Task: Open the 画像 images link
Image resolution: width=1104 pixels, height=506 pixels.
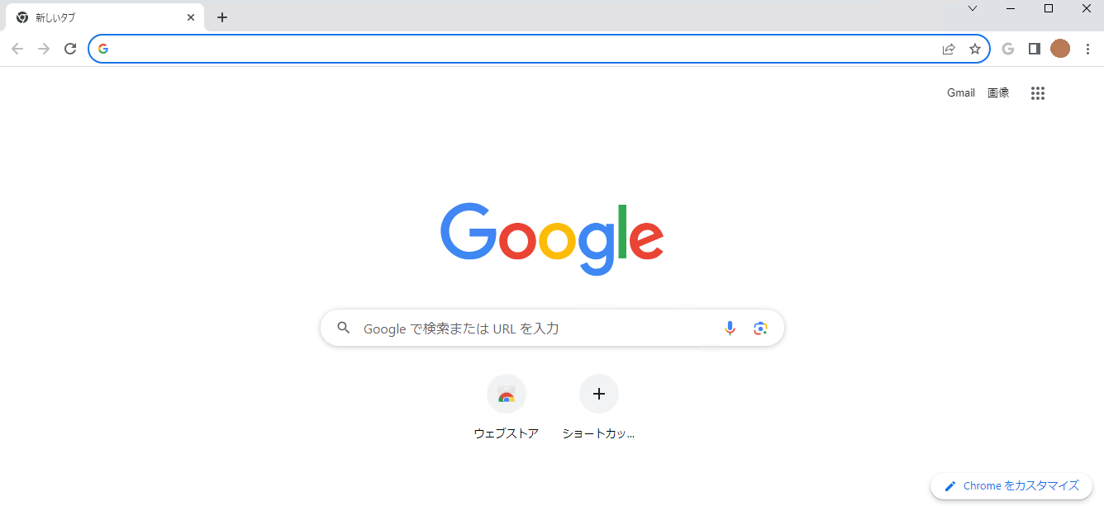Action: pyautogui.click(x=998, y=92)
